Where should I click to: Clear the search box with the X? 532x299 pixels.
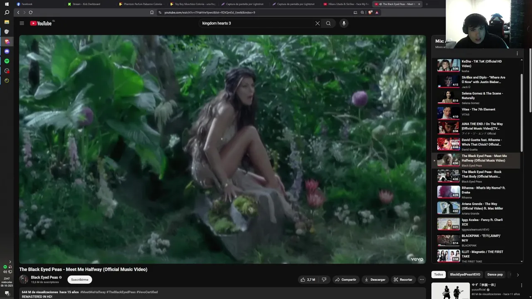click(318, 23)
